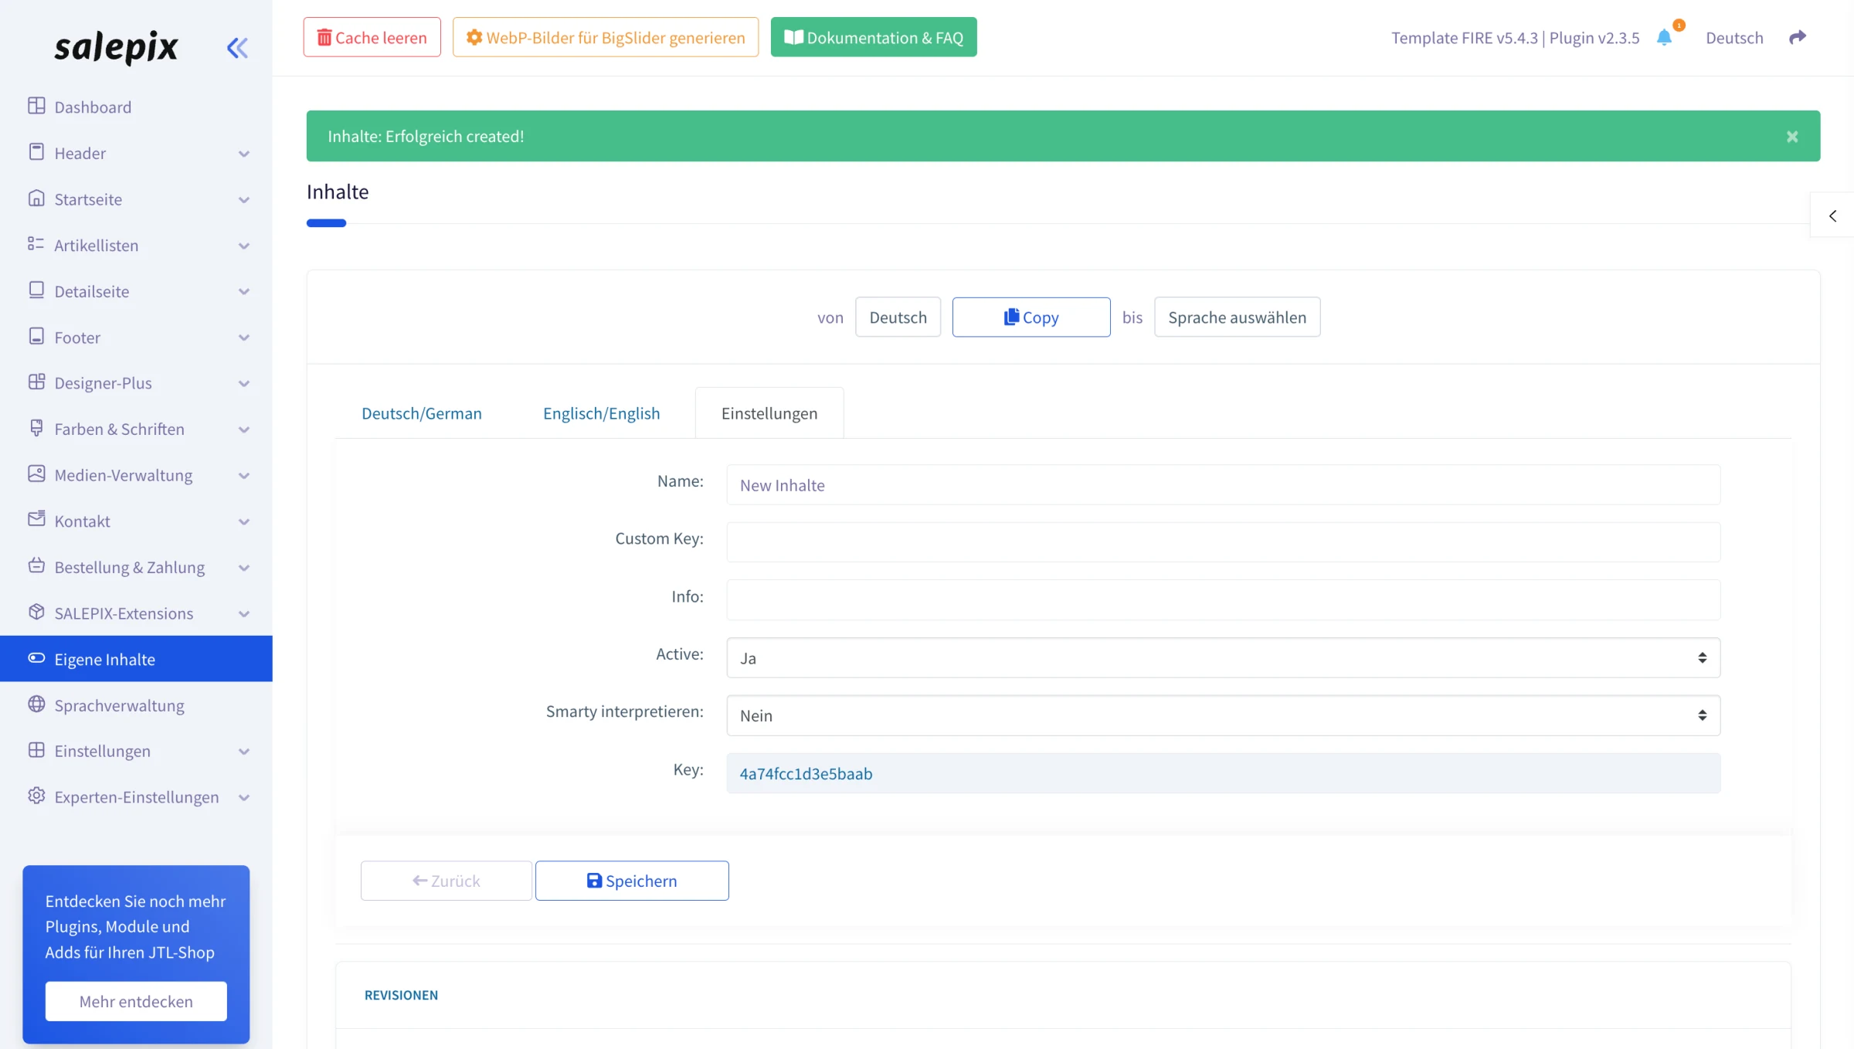The height and width of the screenshot is (1049, 1854).
Task: Click the Startseite home icon
Action: pos(36,199)
